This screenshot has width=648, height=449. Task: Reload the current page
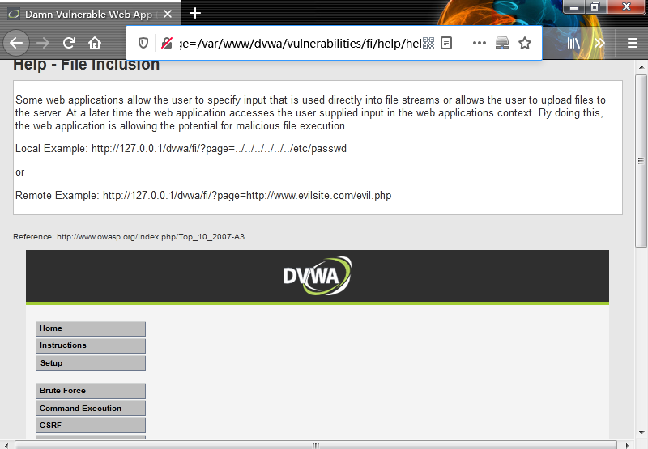pyautogui.click(x=69, y=43)
